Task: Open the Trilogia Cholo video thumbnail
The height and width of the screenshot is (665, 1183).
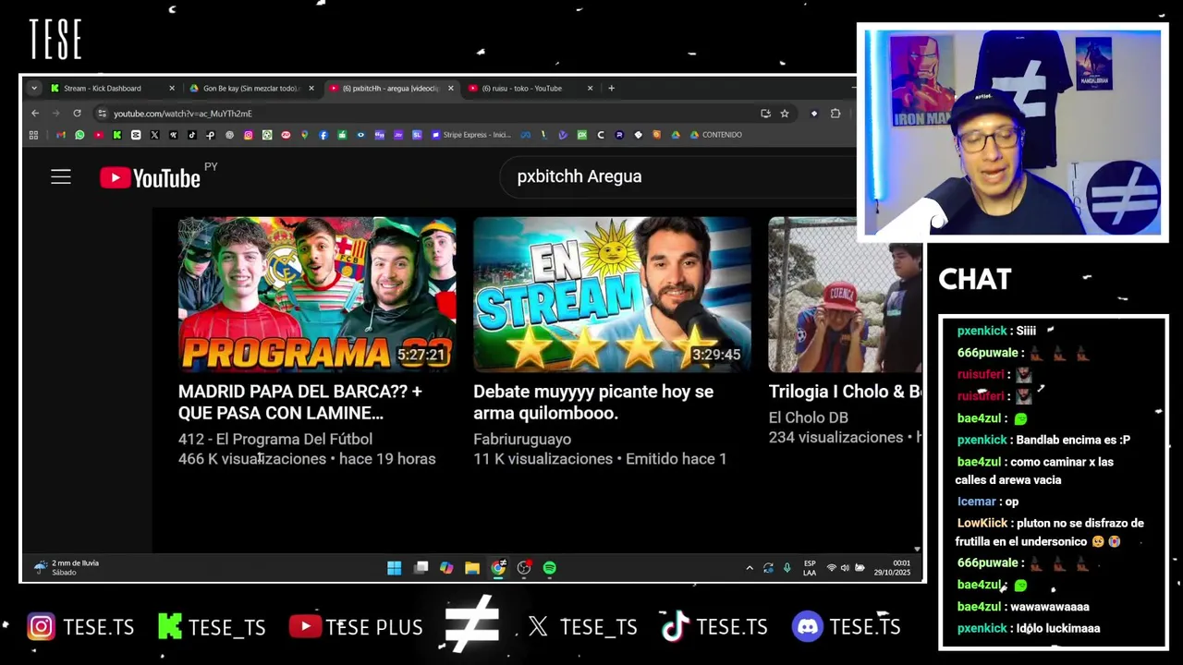Action: pyautogui.click(x=845, y=295)
